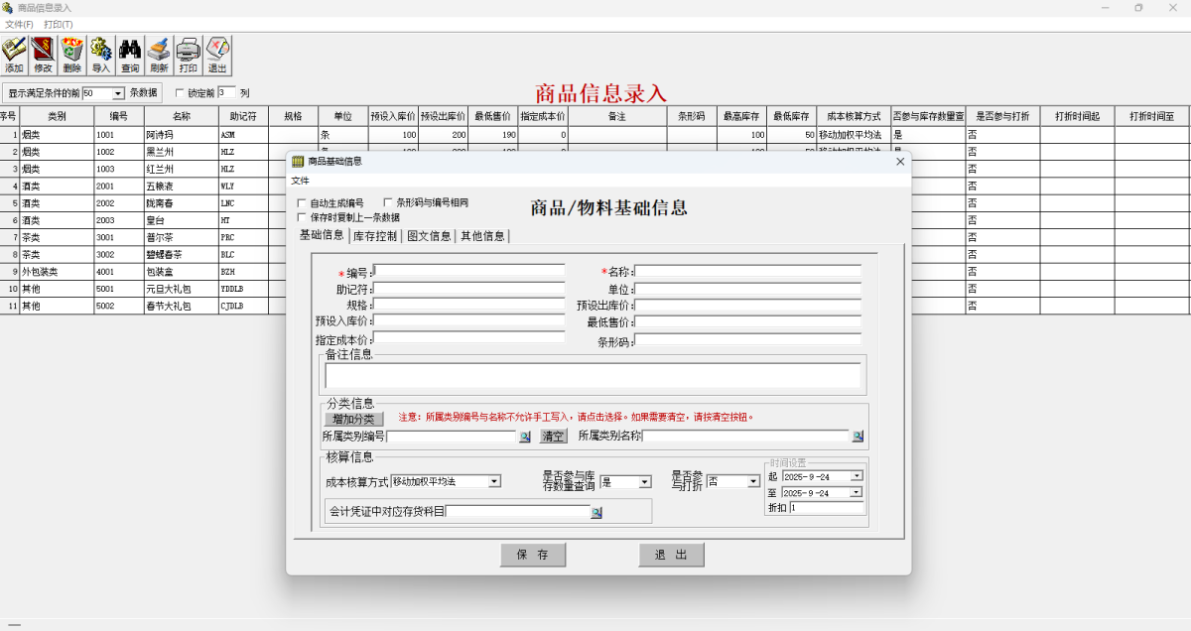Select the 添加 (Add) toolbar icon
This screenshot has width=1191, height=631.
[14, 55]
